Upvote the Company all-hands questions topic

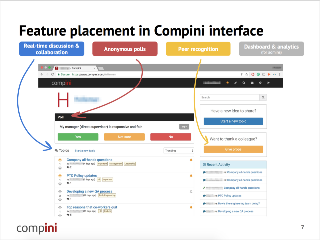point(59,160)
